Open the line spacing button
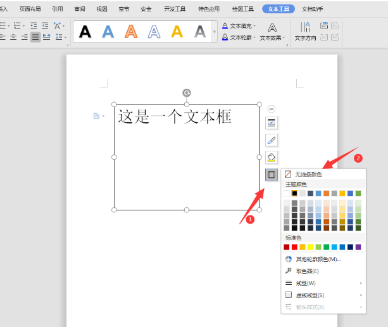The height and width of the screenshot is (327, 388). 61,37
